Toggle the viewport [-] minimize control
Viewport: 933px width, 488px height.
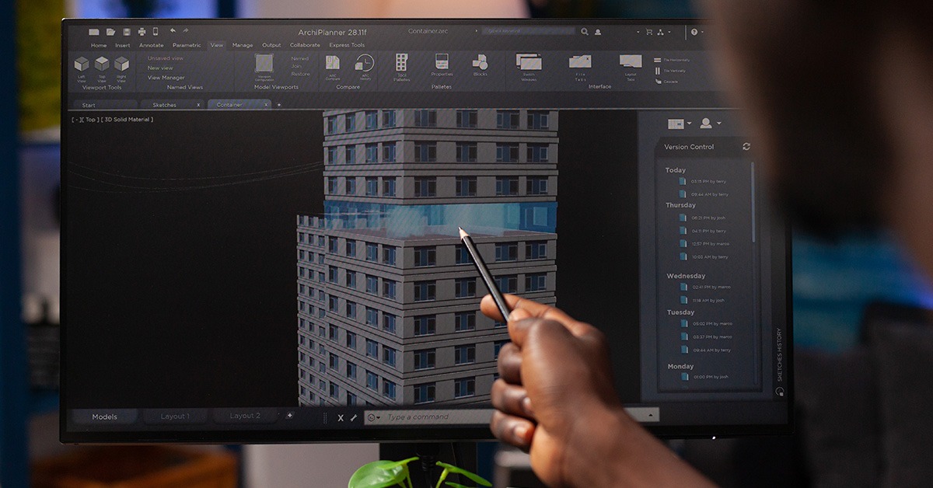click(x=75, y=120)
